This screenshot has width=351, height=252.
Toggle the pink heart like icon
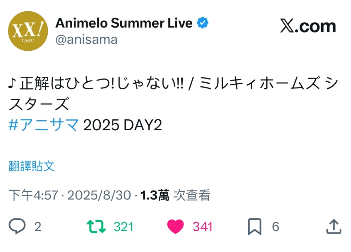tap(175, 227)
